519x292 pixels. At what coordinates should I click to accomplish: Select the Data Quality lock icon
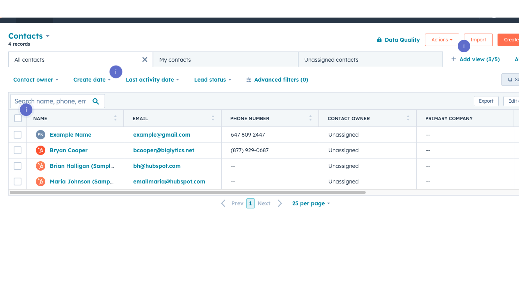click(379, 39)
